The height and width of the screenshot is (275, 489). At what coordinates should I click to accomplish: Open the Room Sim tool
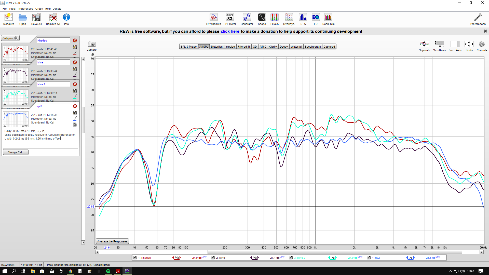tap(328, 19)
